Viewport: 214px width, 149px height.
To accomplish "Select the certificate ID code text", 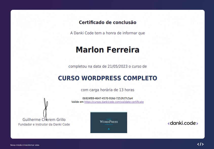I will 107,98.
